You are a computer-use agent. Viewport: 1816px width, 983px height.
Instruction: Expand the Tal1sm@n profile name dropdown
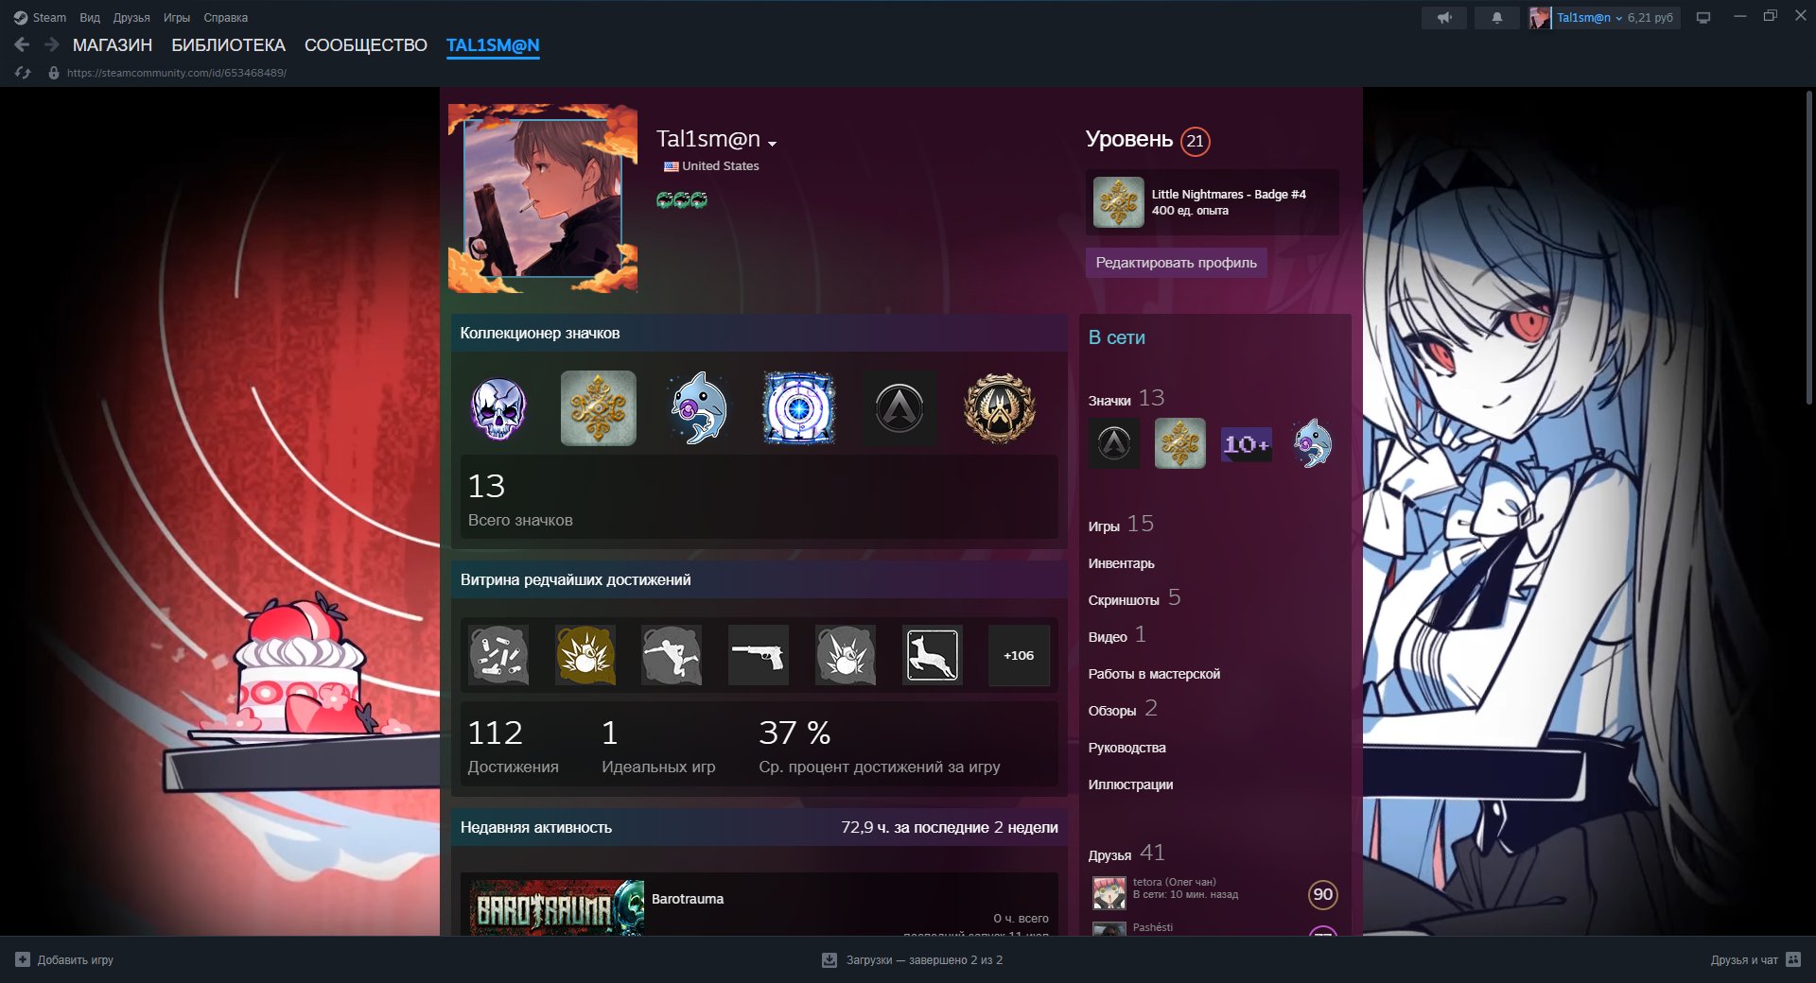click(x=773, y=143)
